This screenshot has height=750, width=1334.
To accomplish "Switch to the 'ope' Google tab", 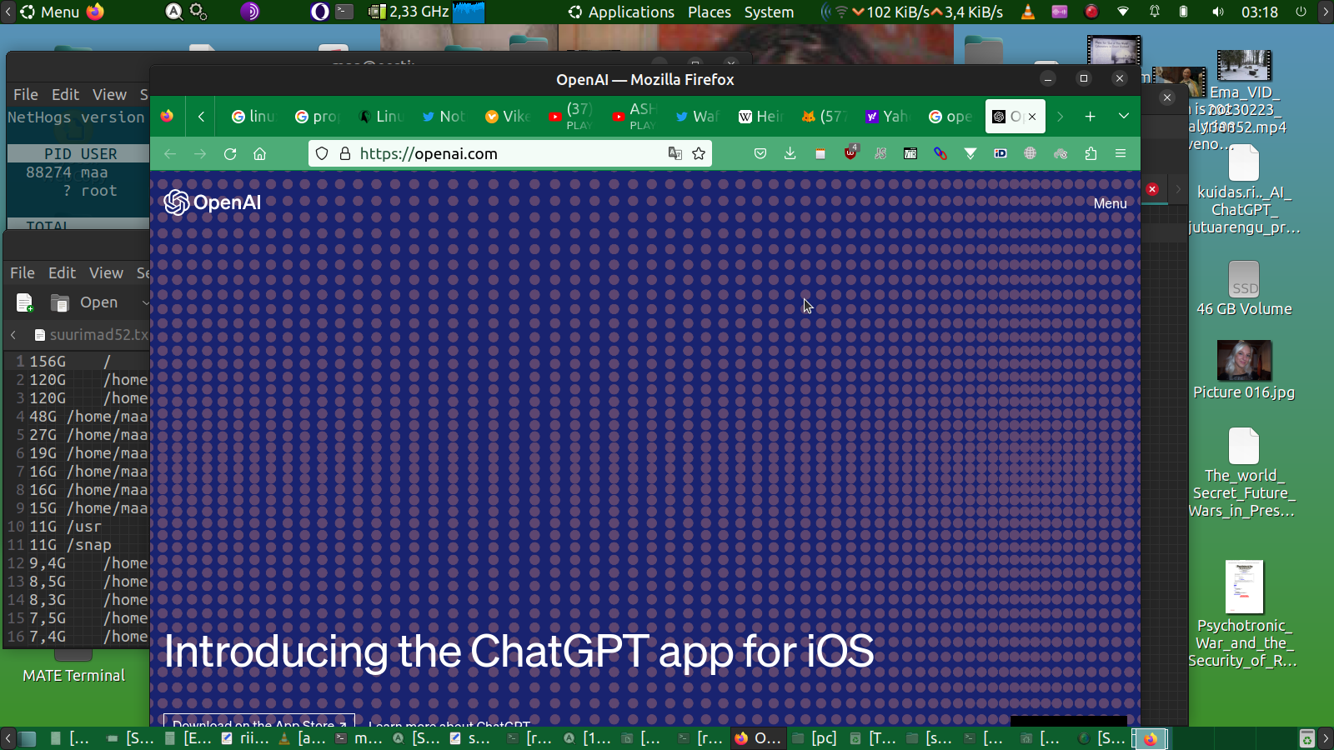I will (950, 117).
